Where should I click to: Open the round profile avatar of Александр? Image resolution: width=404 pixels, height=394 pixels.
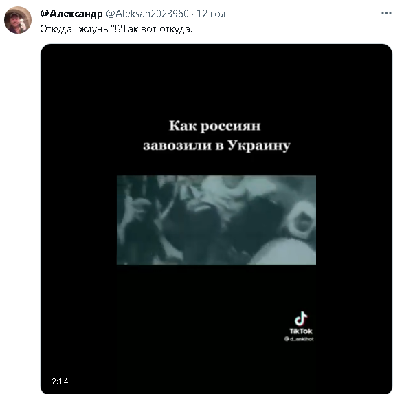(18, 20)
